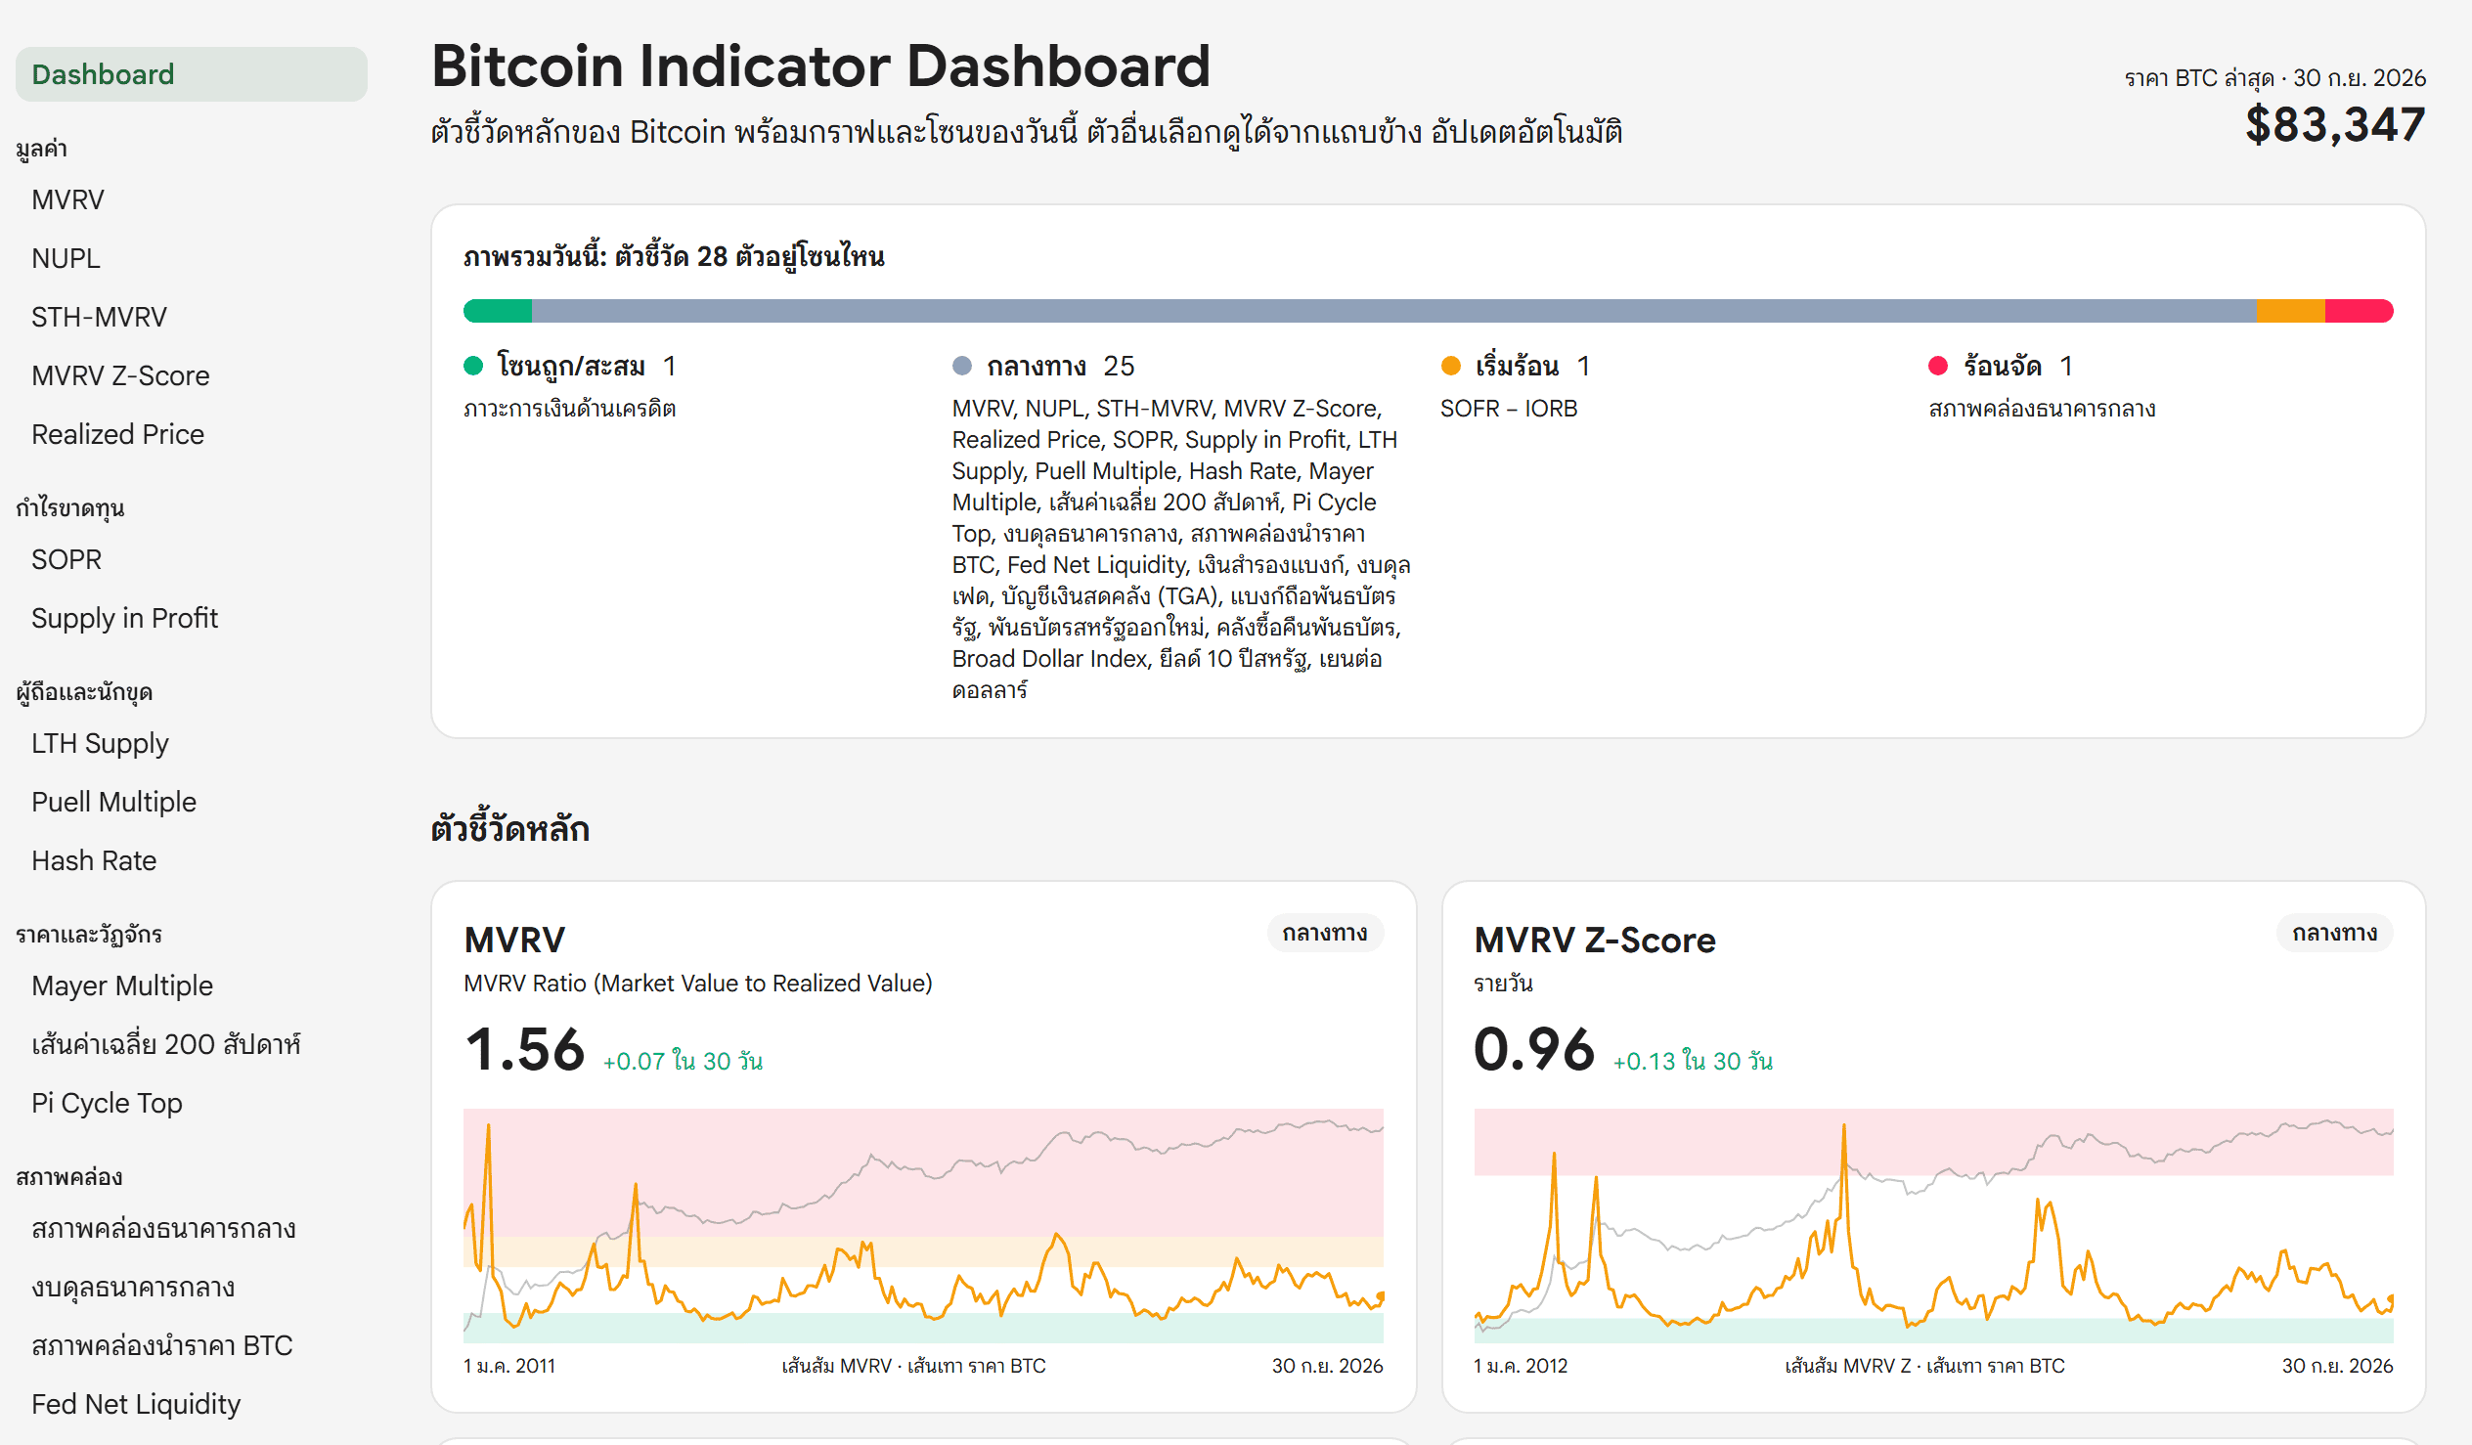This screenshot has width=2472, height=1445.
Task: Click the MVRV card title
Action: pos(515,941)
